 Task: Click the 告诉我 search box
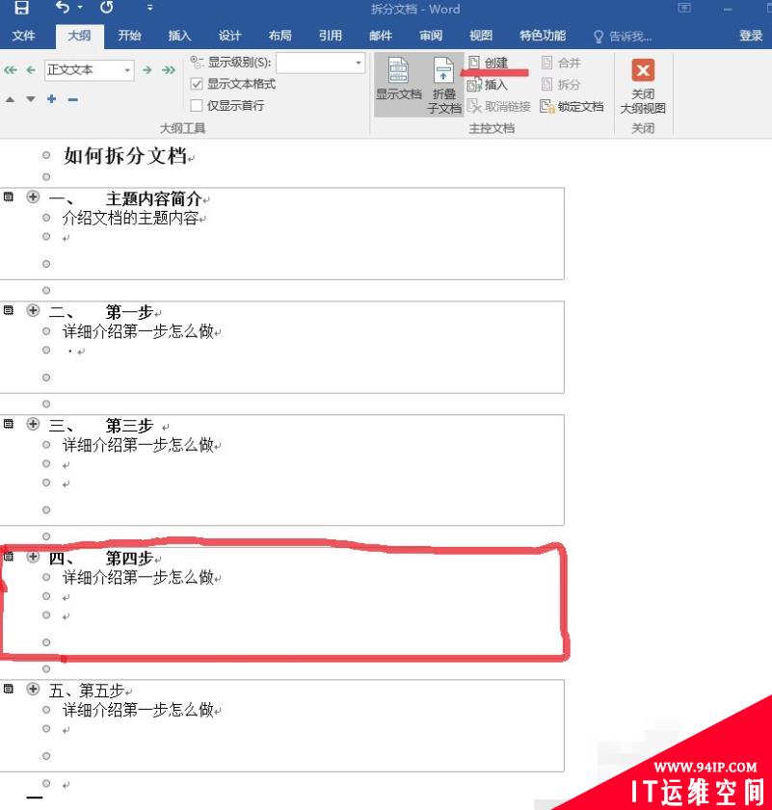[x=623, y=37]
